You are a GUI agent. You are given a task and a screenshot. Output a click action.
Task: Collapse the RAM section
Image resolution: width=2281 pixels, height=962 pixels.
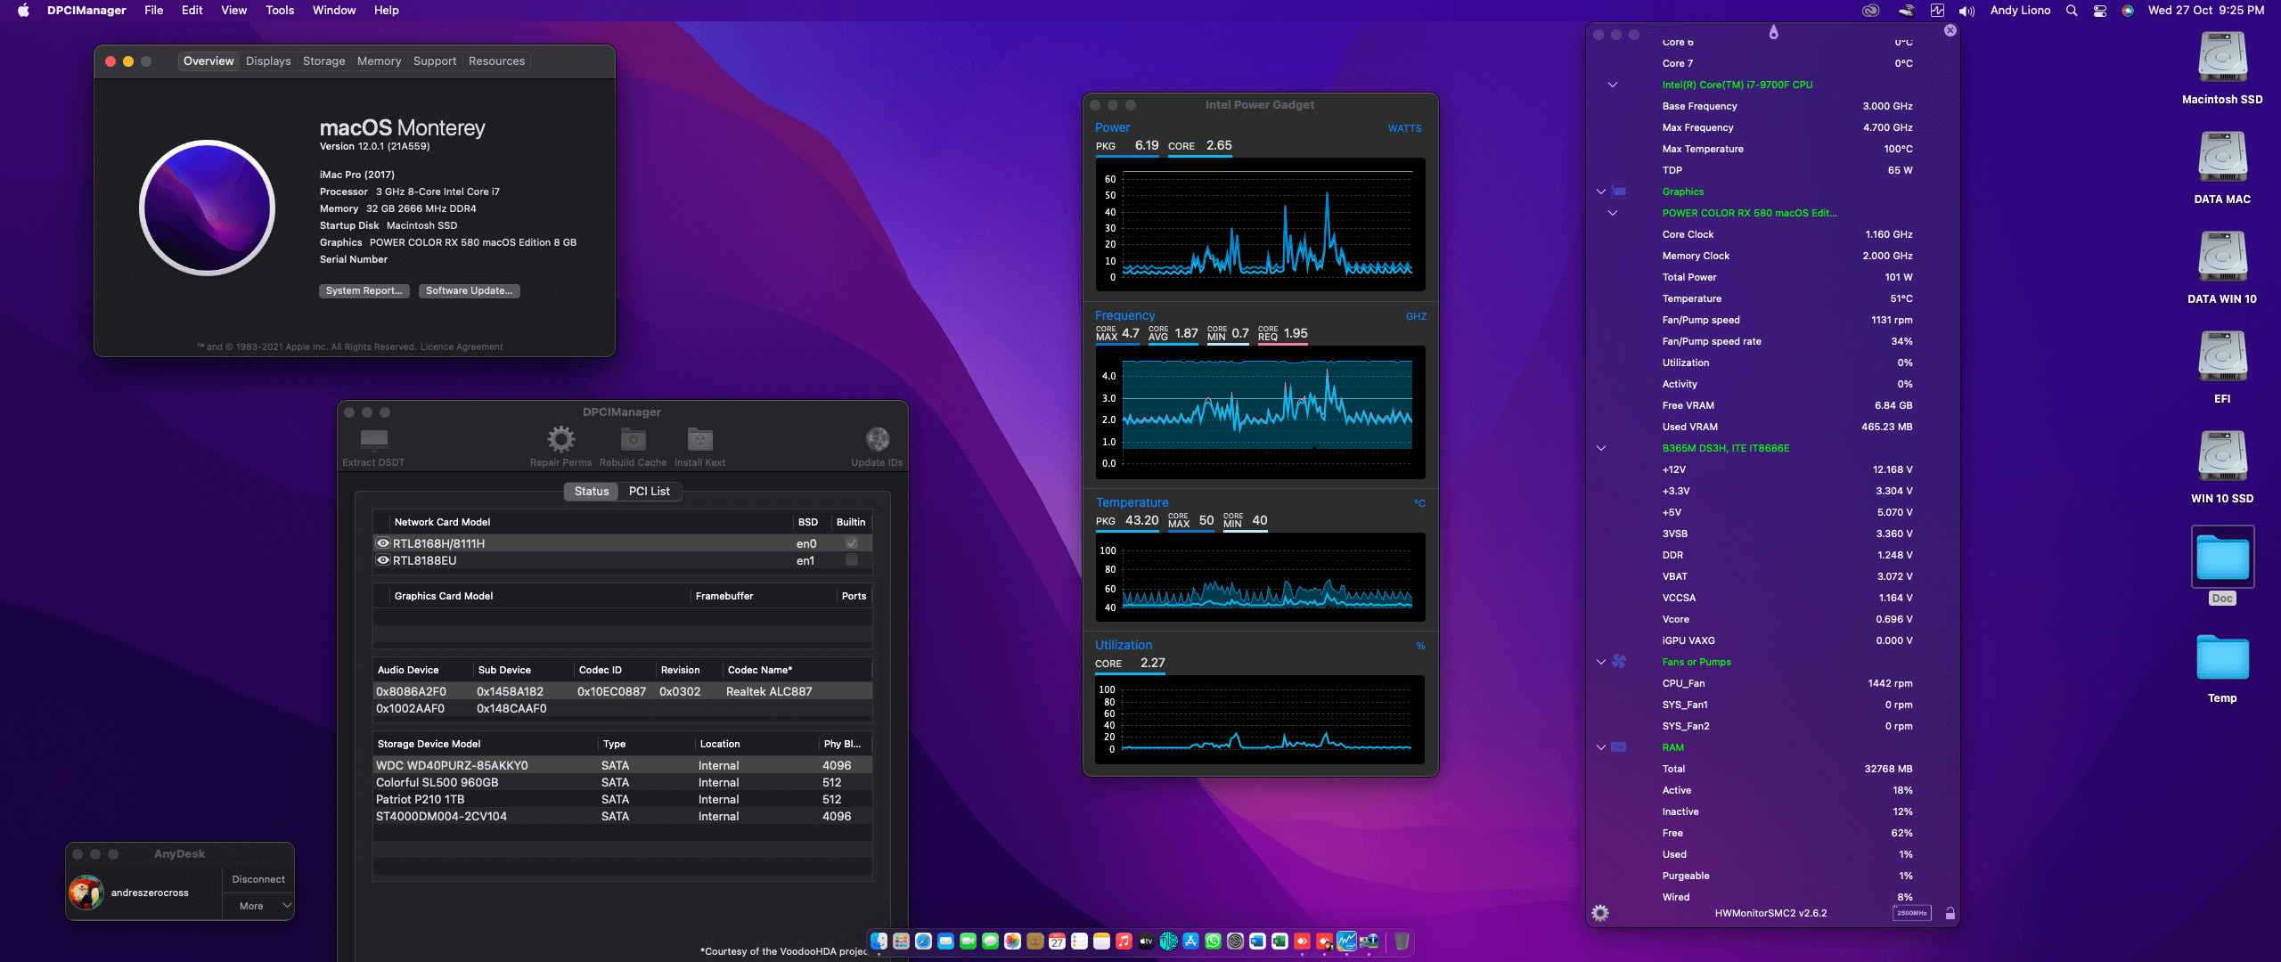point(1601,747)
